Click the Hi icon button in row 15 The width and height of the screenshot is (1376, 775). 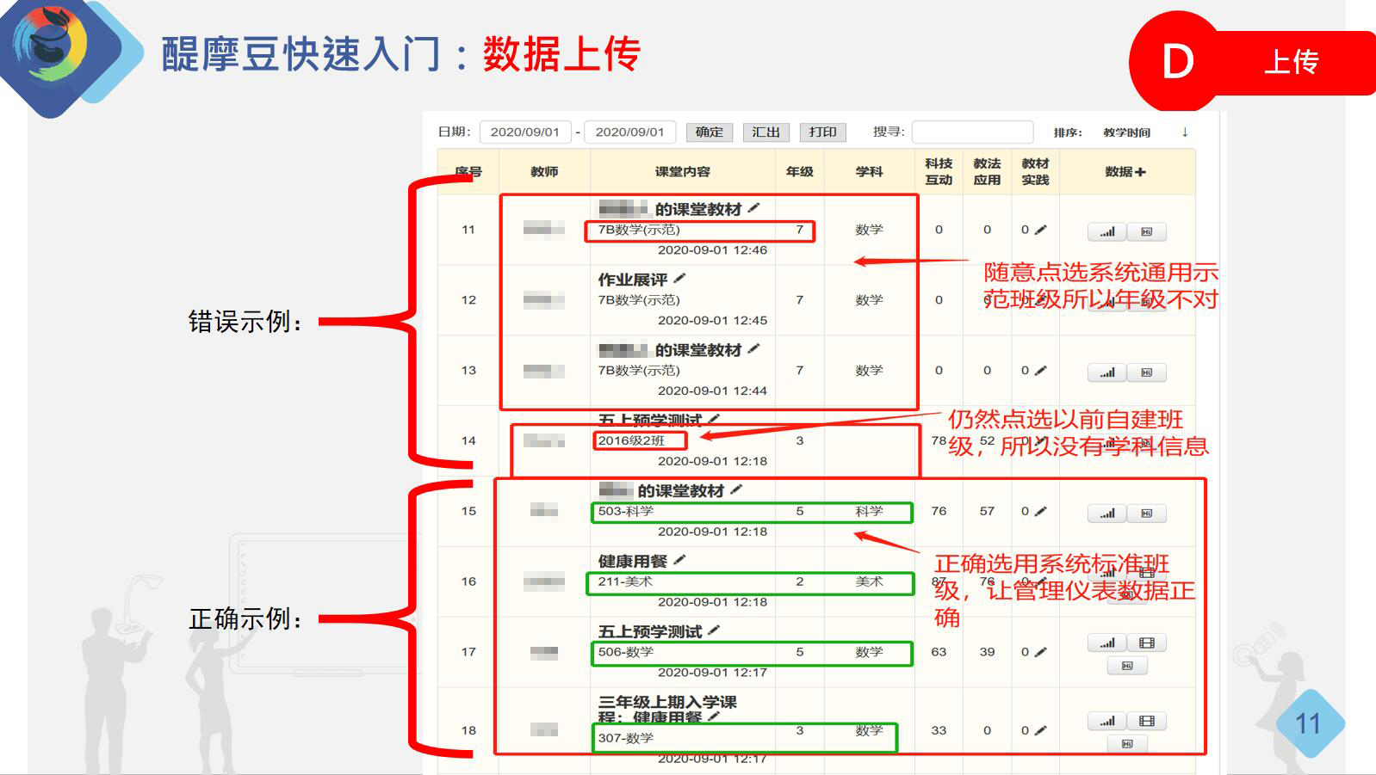(1146, 514)
